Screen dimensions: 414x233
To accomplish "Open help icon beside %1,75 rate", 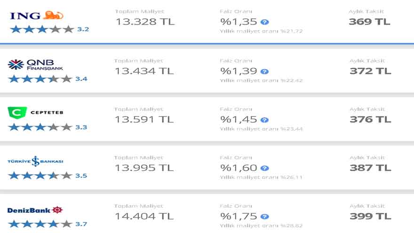I will click(265, 217).
